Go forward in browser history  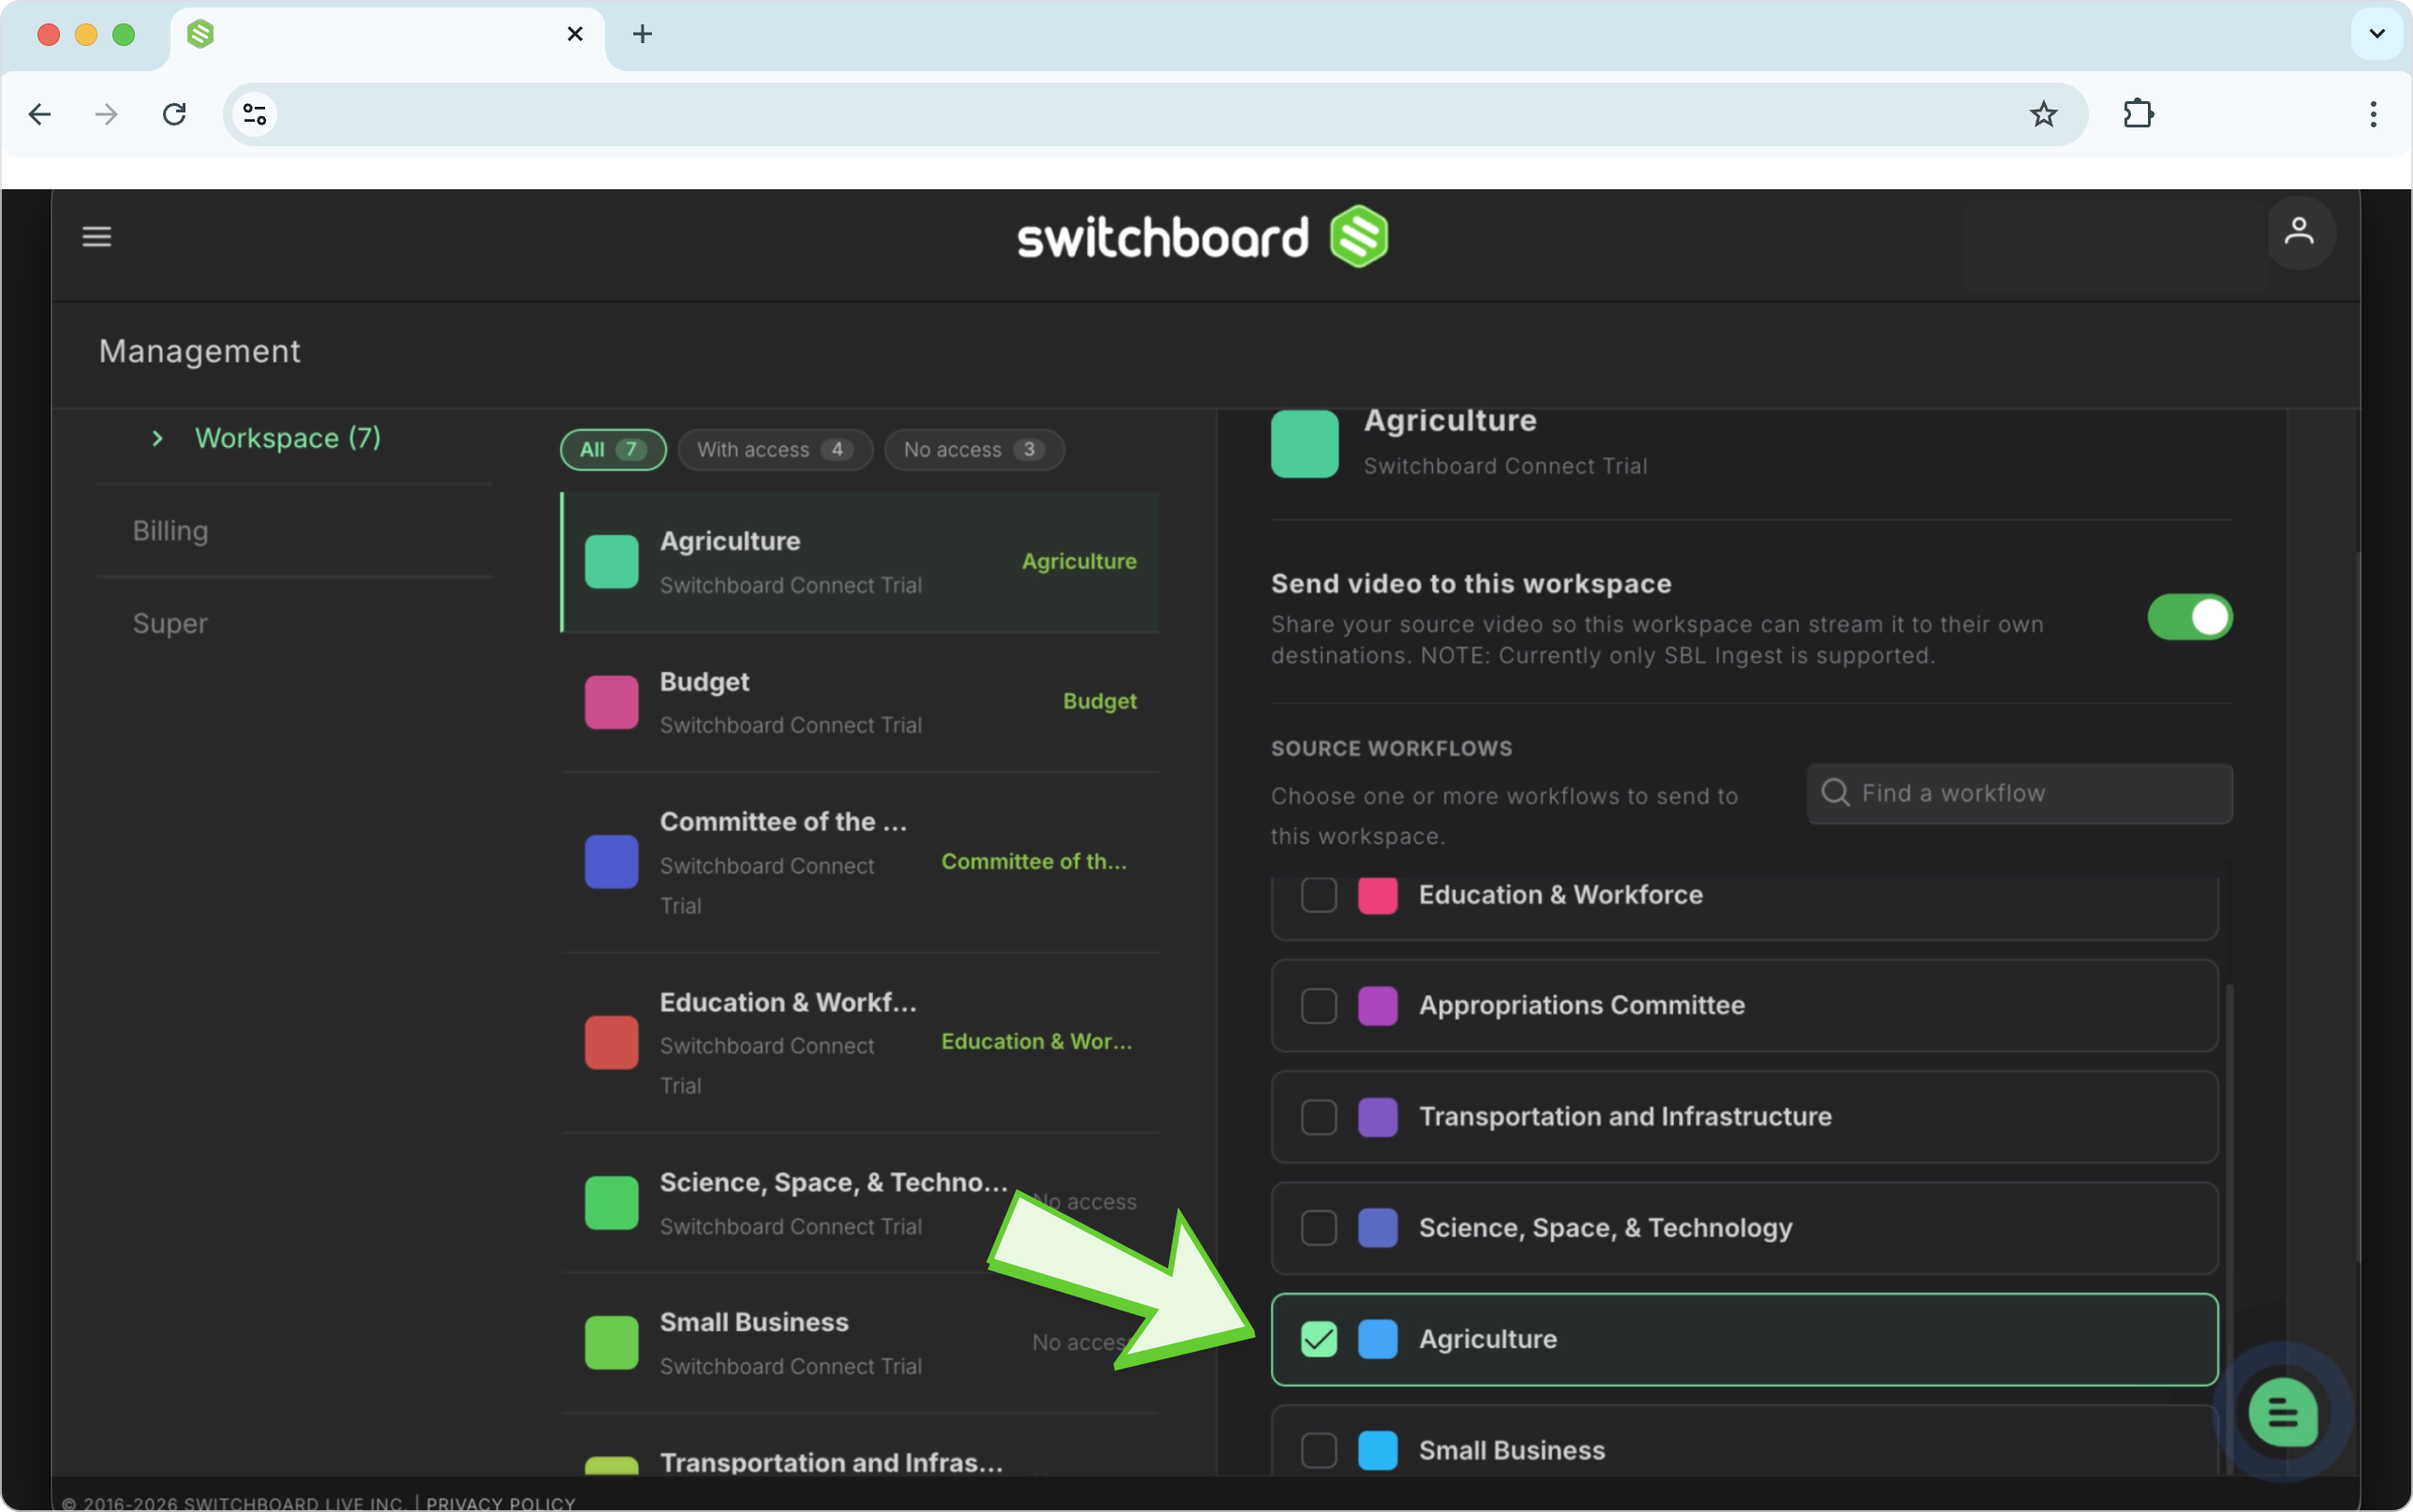coord(106,114)
